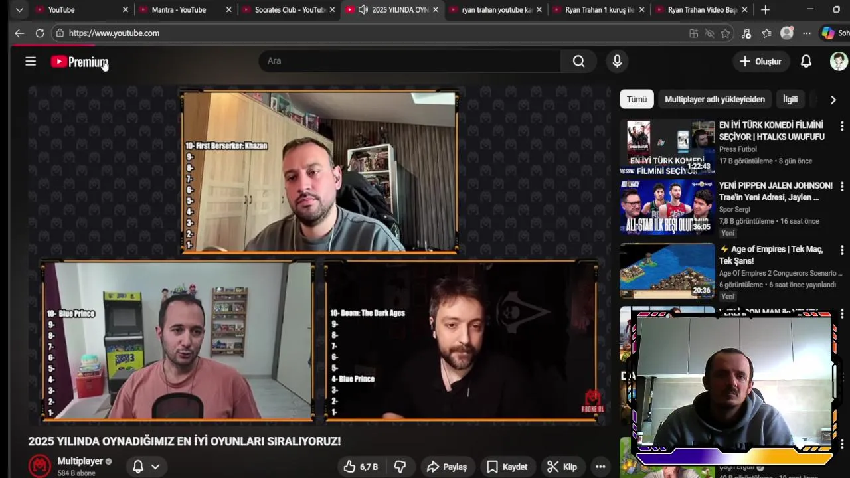Click the address bar URL
This screenshot has height=478, width=850.
coord(114,33)
